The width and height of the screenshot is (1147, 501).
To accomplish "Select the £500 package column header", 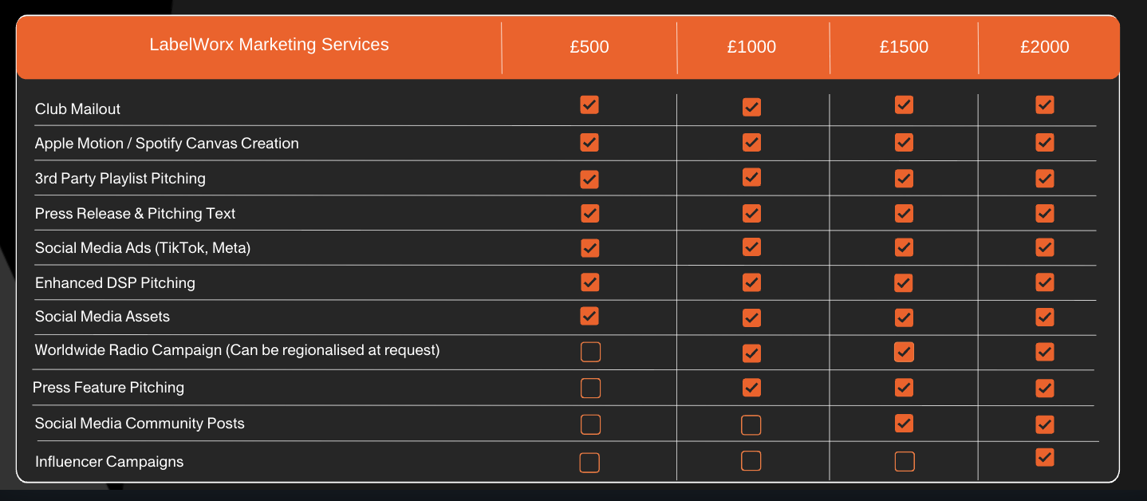I will (x=589, y=47).
